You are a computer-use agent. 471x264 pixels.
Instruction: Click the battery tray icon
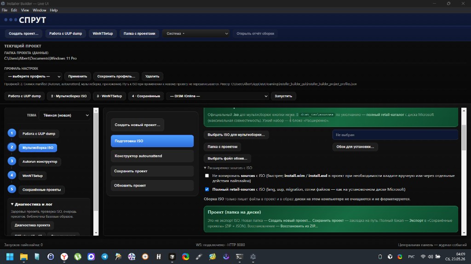click(x=438, y=257)
